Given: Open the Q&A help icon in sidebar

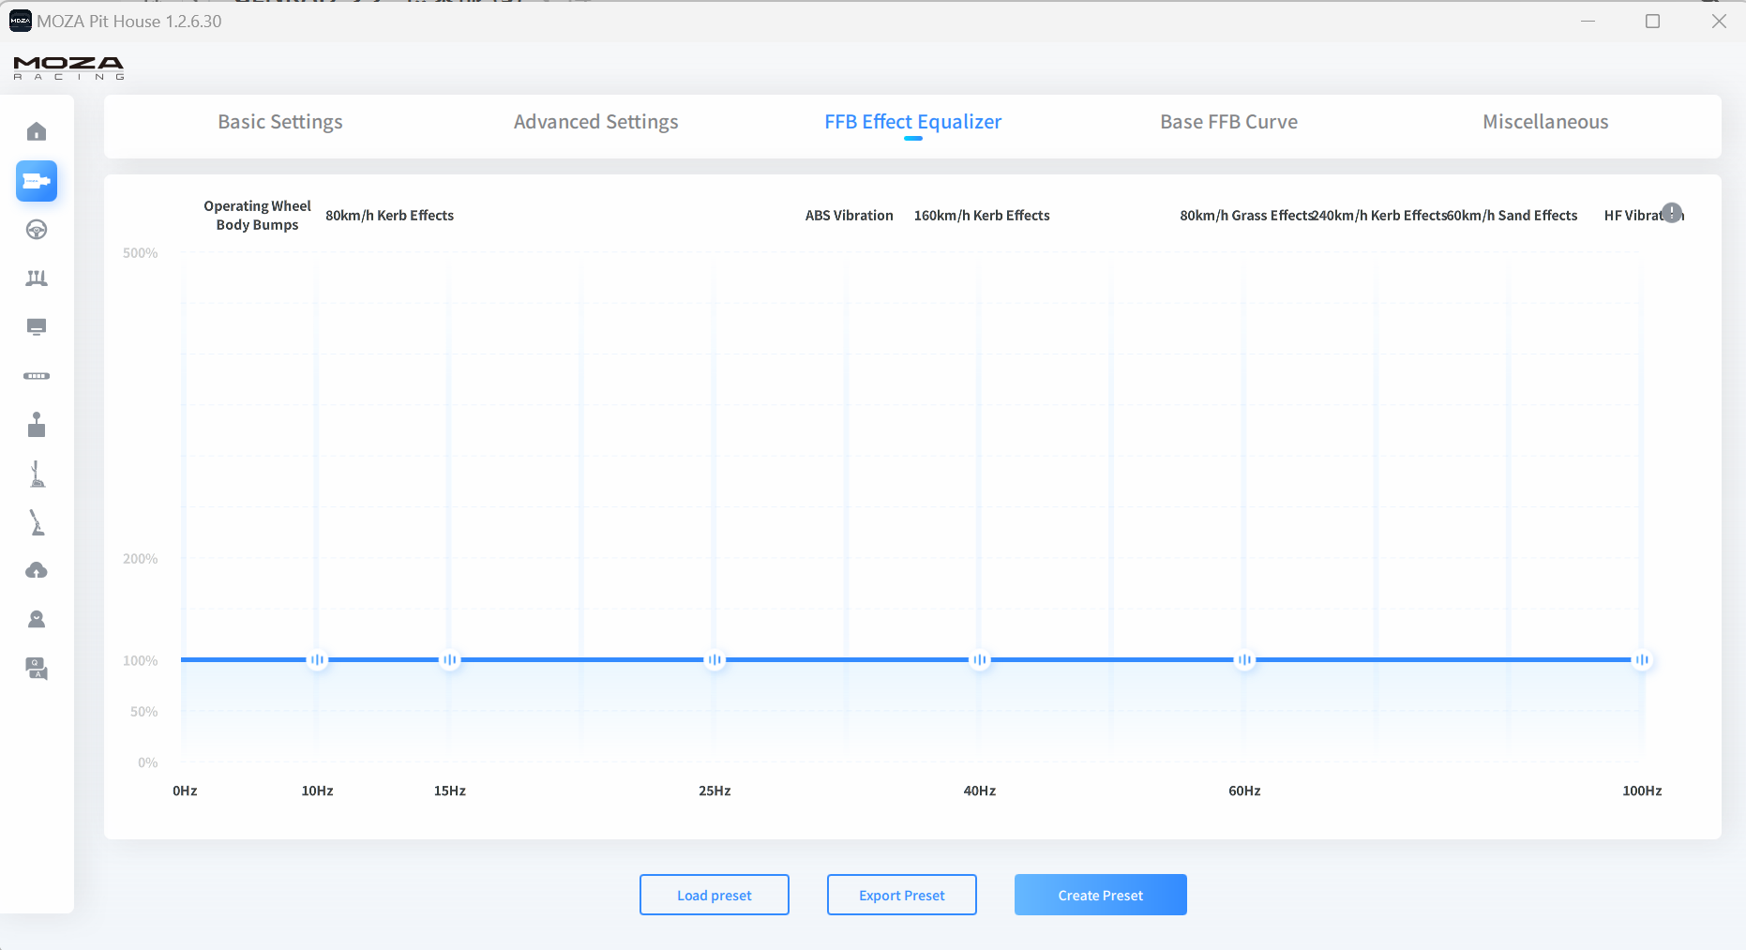Looking at the screenshot, I should [37, 669].
